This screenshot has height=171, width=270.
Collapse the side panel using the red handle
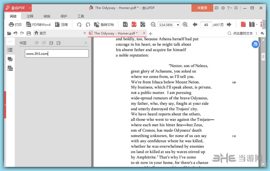click(x=5, y=105)
